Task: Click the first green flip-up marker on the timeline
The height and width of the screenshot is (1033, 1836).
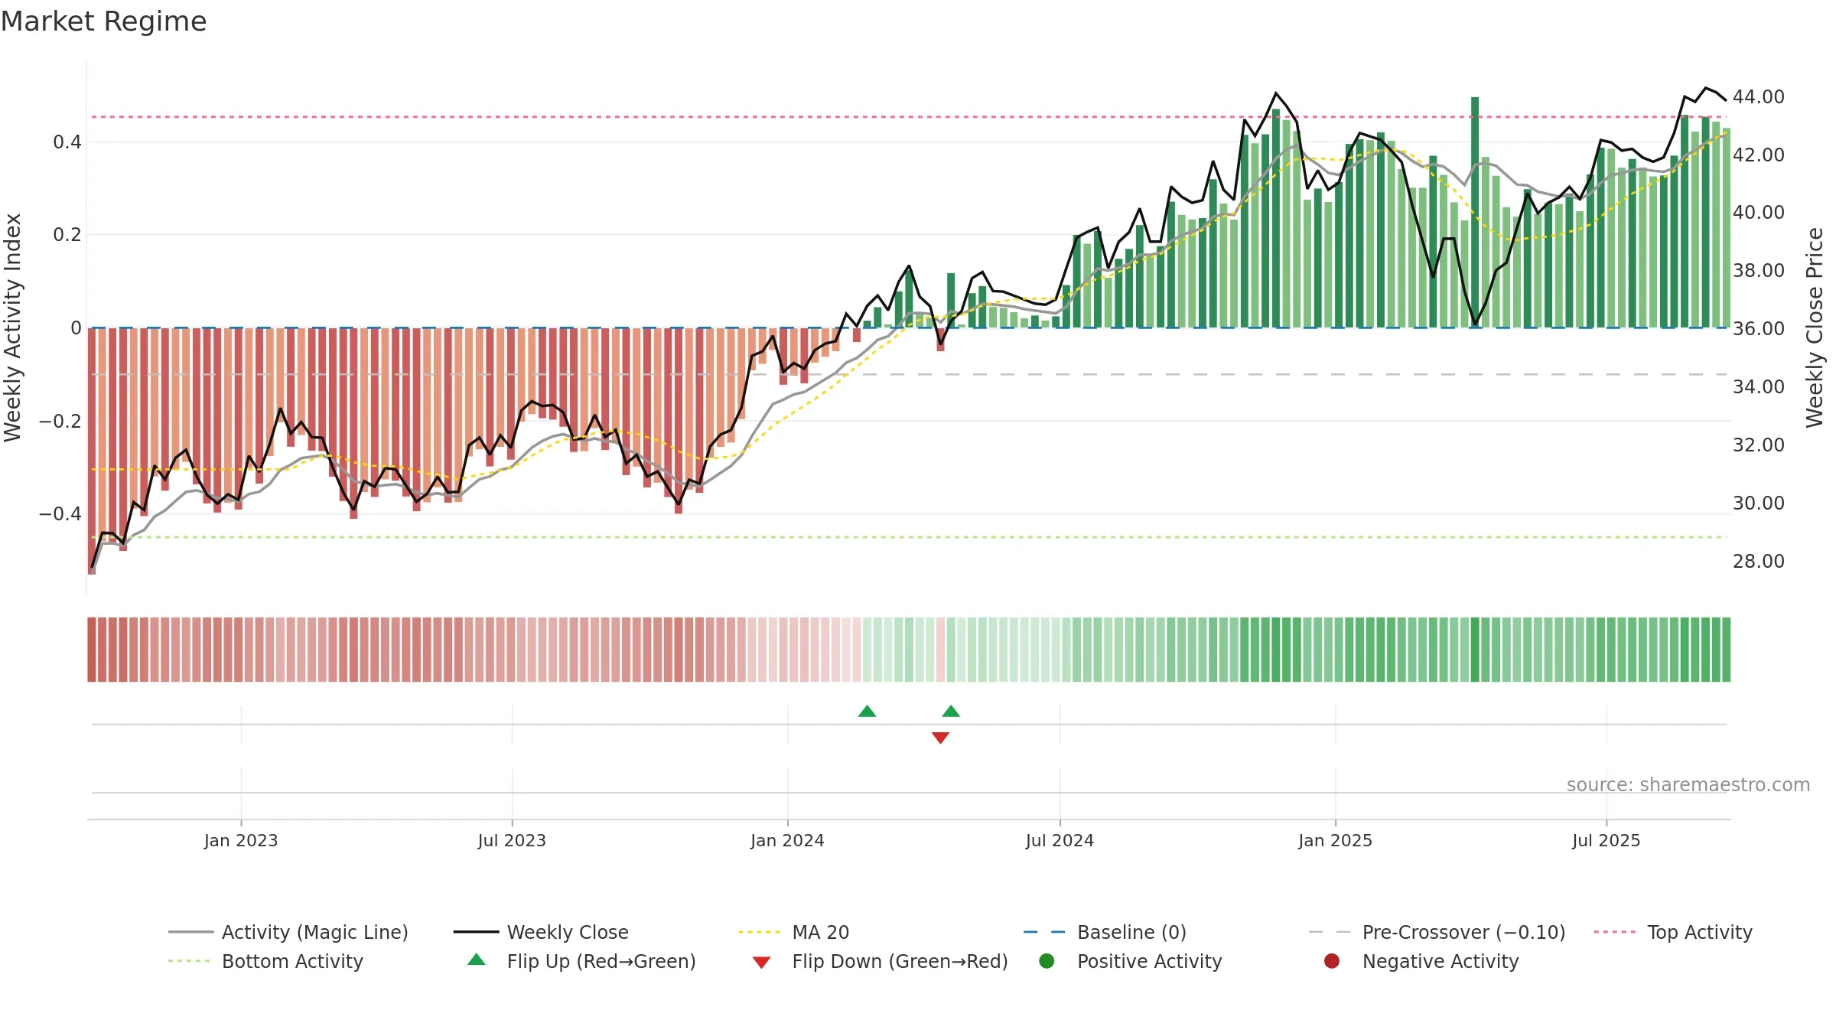Action: click(x=867, y=712)
